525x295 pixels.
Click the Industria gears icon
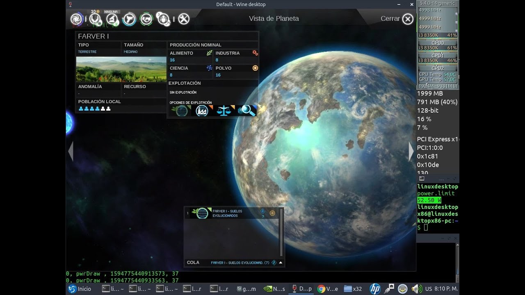(255, 53)
